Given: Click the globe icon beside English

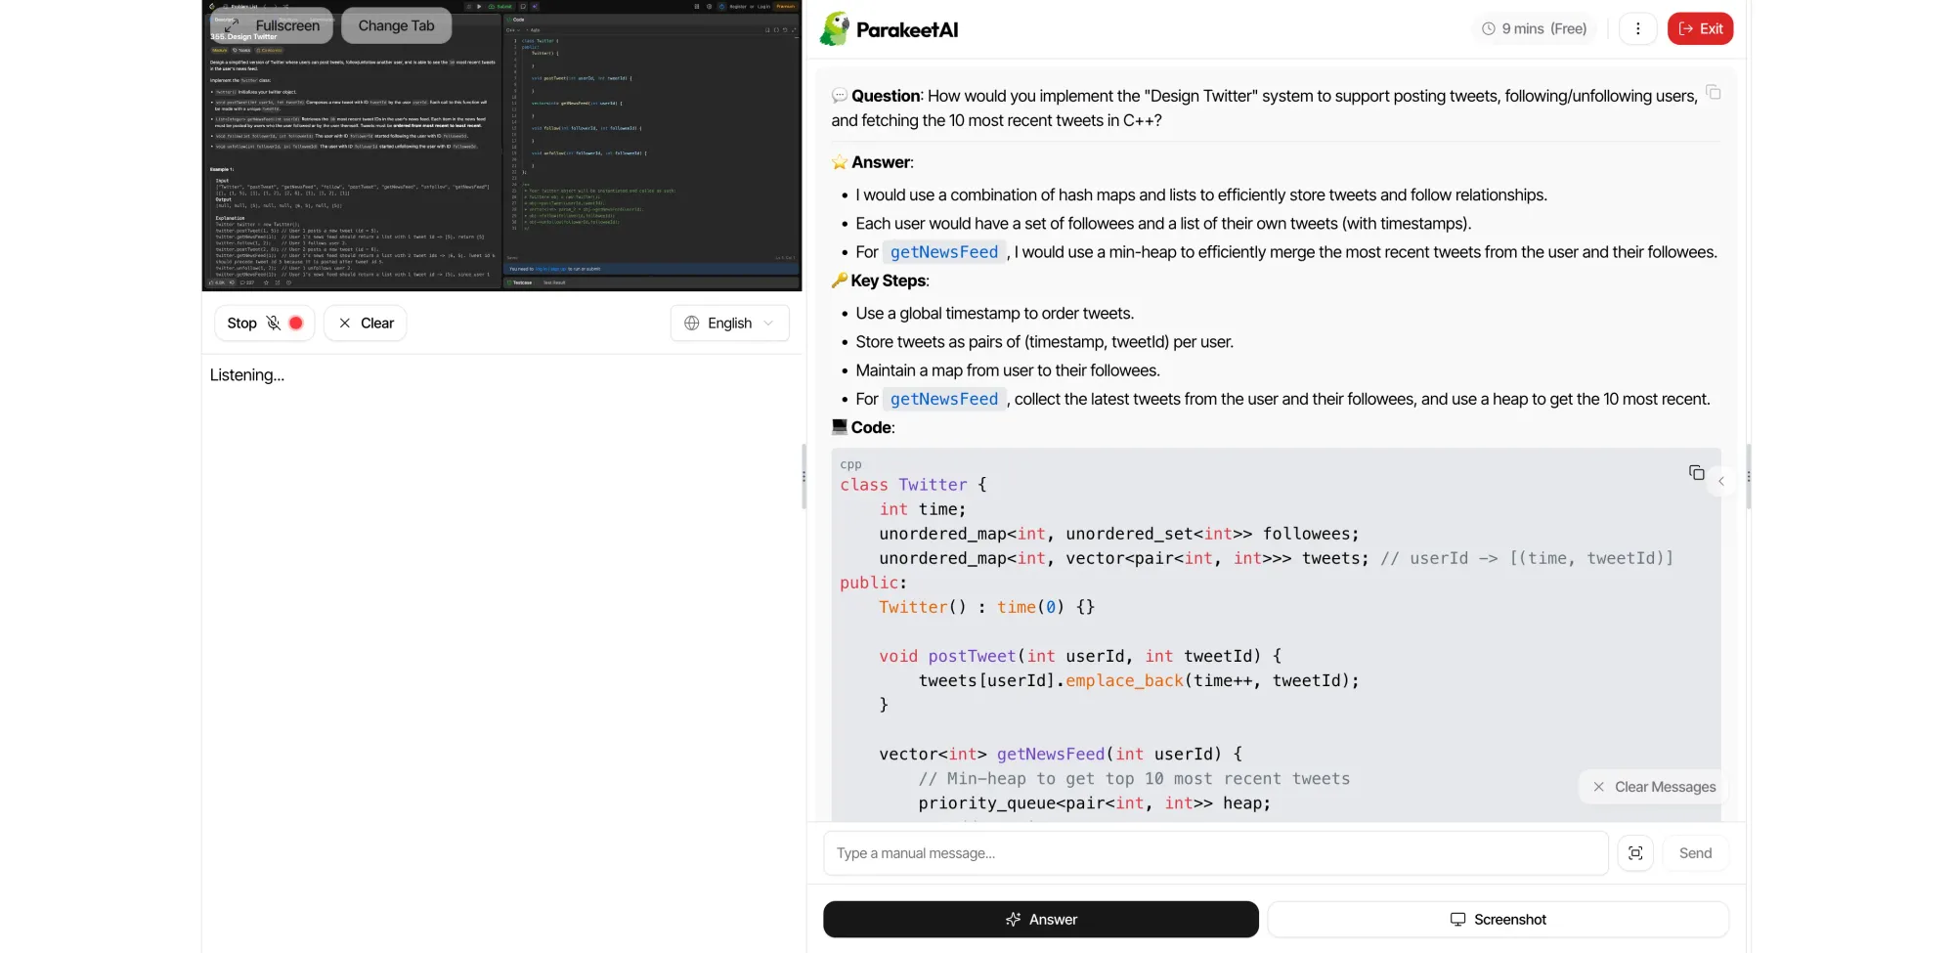Looking at the screenshot, I should click(x=692, y=323).
